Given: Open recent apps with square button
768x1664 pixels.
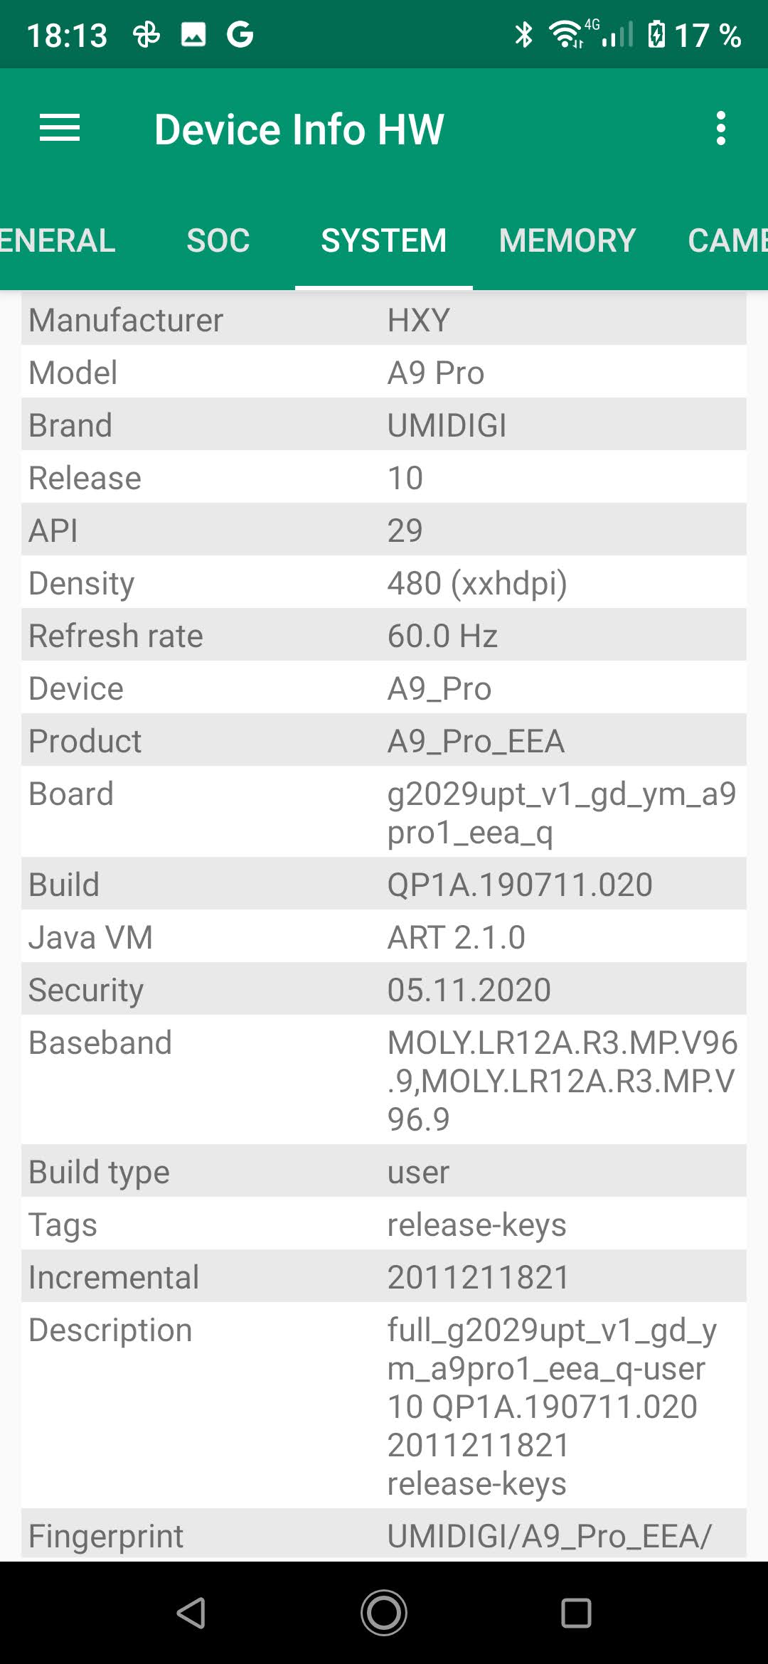Looking at the screenshot, I should click(x=576, y=1612).
